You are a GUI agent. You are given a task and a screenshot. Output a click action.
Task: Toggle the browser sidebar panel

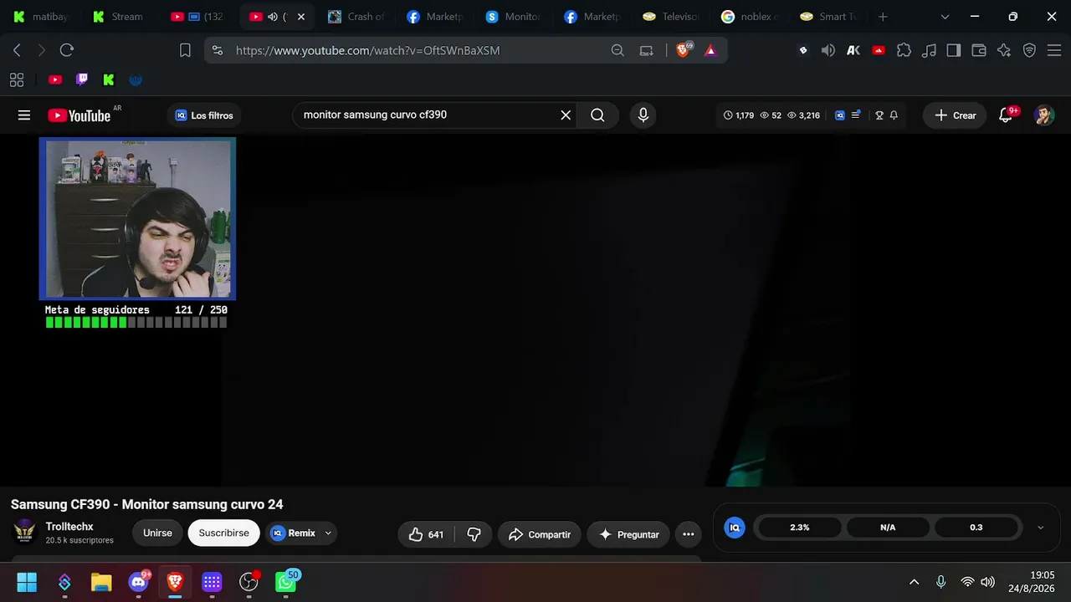(x=954, y=50)
